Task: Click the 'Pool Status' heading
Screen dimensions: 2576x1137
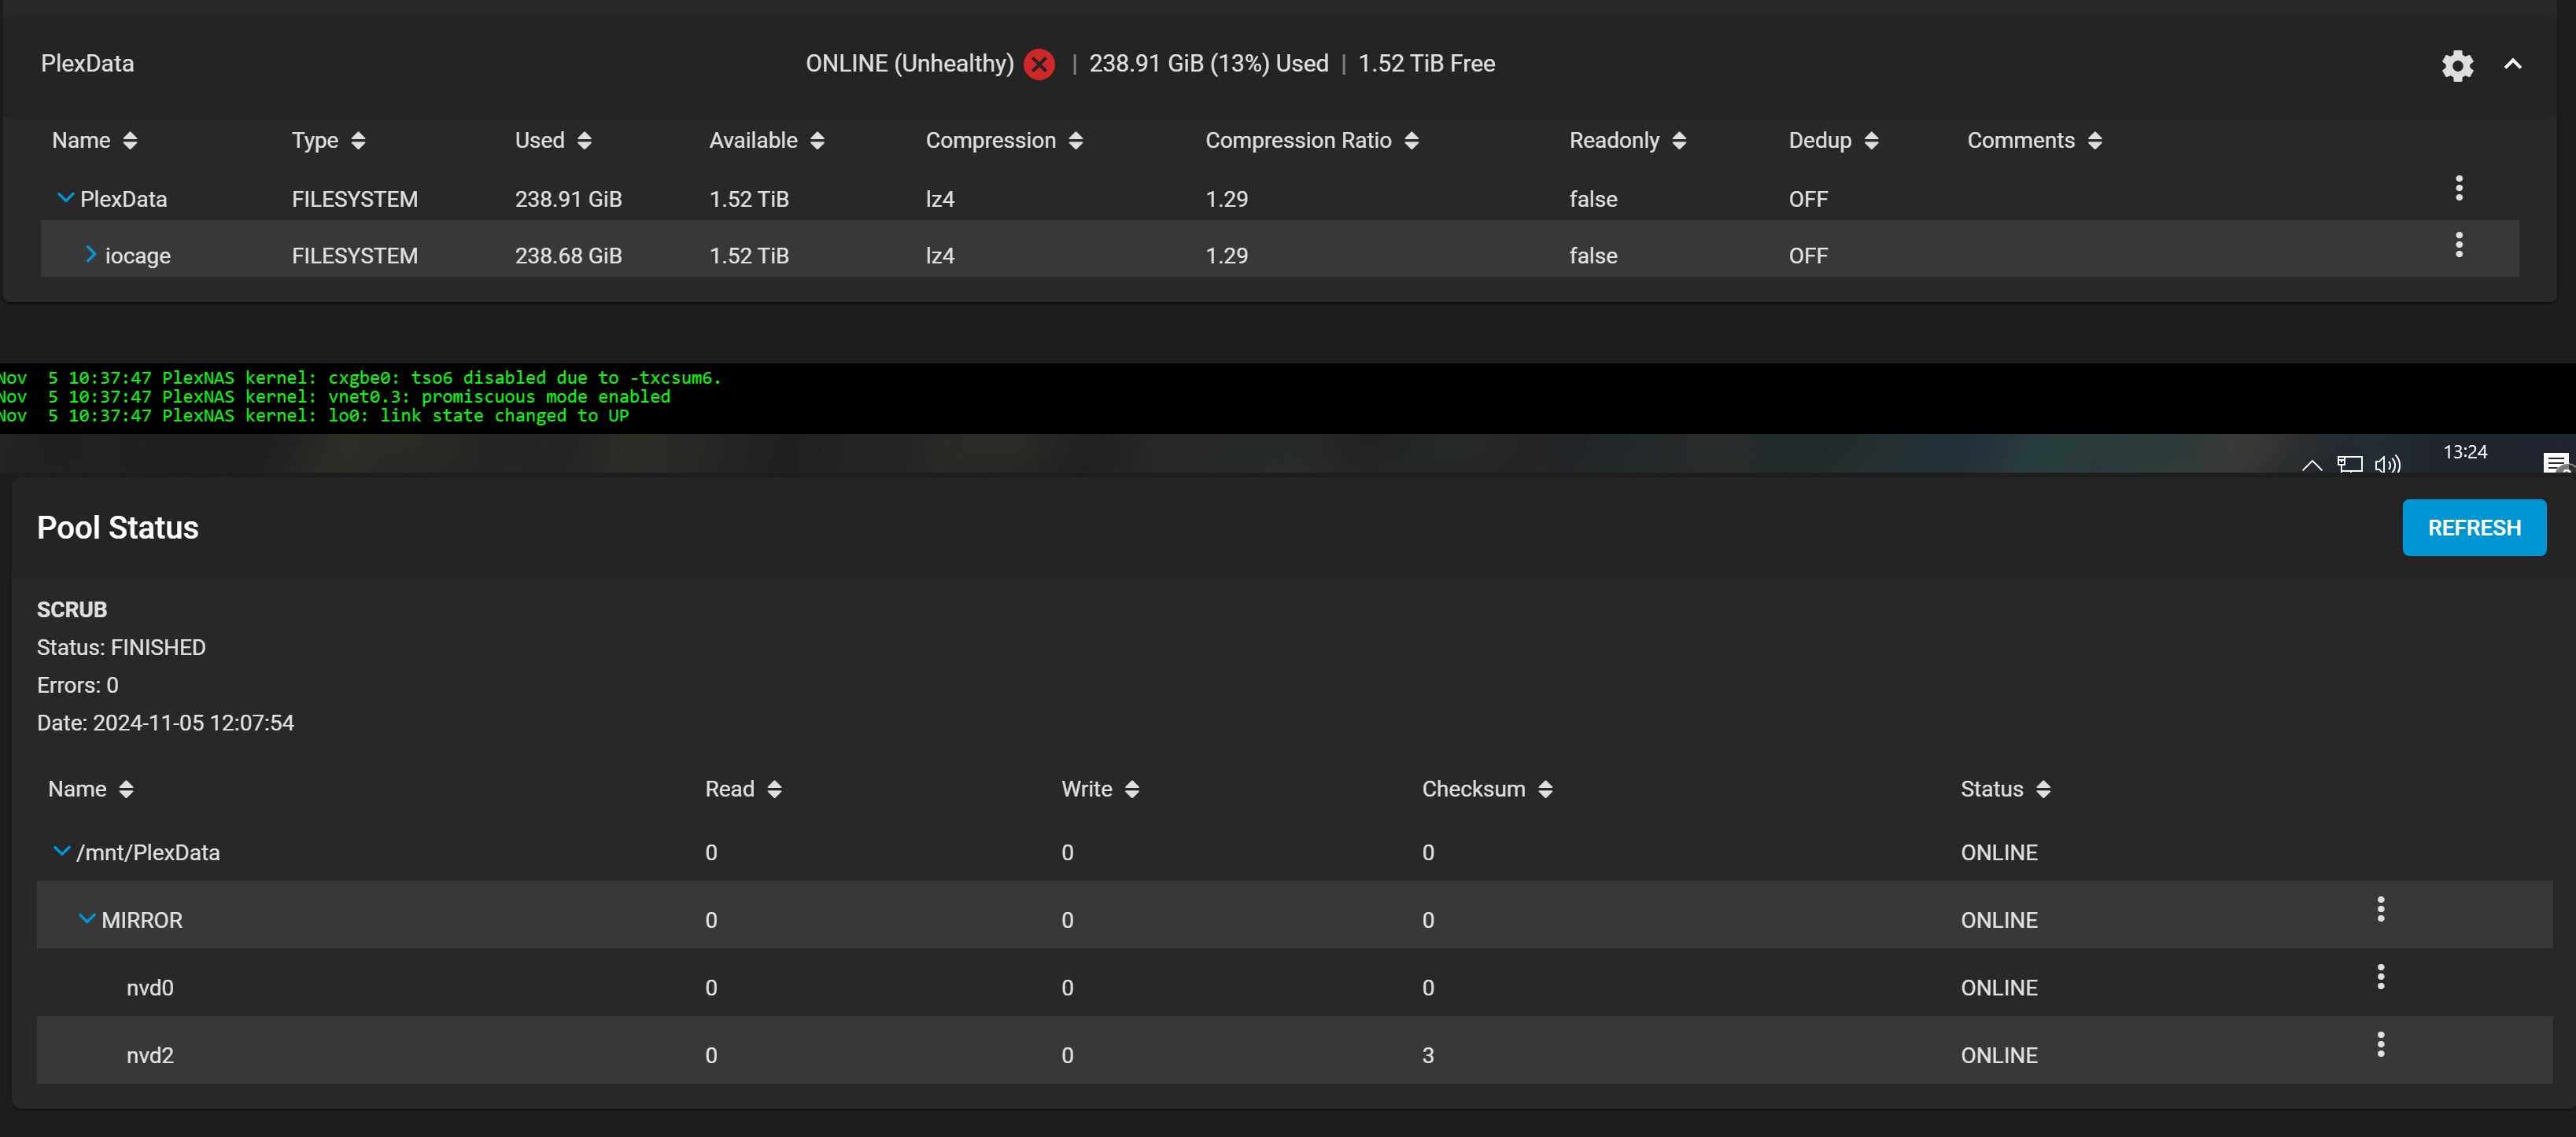Action: (x=118, y=528)
